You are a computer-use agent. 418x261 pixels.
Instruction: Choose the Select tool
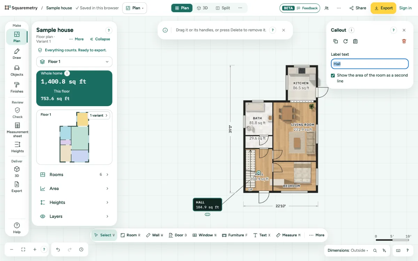pyautogui.click(x=104, y=235)
